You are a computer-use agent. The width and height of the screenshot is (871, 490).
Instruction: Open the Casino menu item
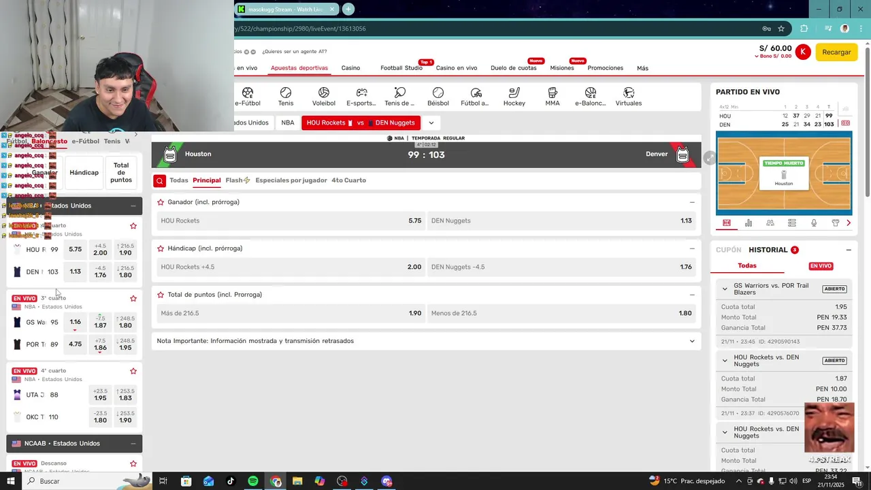(x=350, y=68)
